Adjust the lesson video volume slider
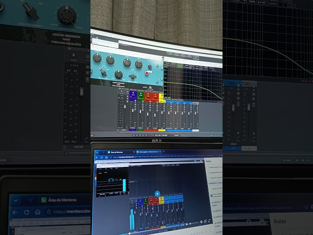Image resolution: width=313 pixels, height=235 pixels. 194,223
